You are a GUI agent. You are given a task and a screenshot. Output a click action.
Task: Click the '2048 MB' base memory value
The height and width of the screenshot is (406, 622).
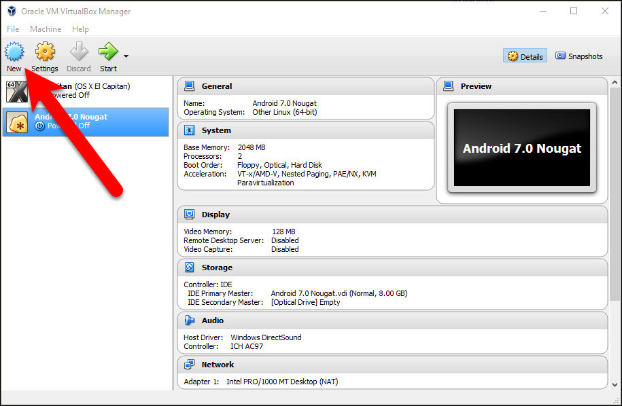pos(252,147)
